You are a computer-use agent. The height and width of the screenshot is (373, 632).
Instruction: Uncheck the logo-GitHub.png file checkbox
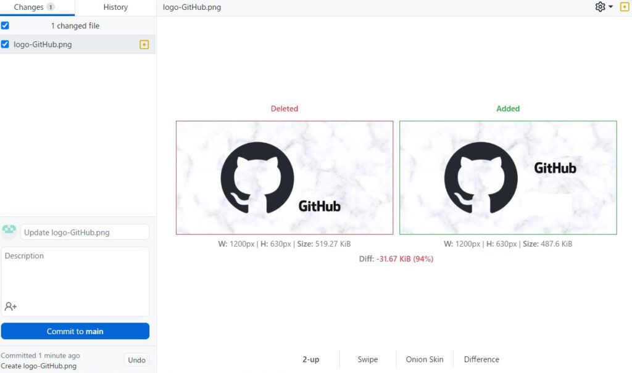coord(5,44)
